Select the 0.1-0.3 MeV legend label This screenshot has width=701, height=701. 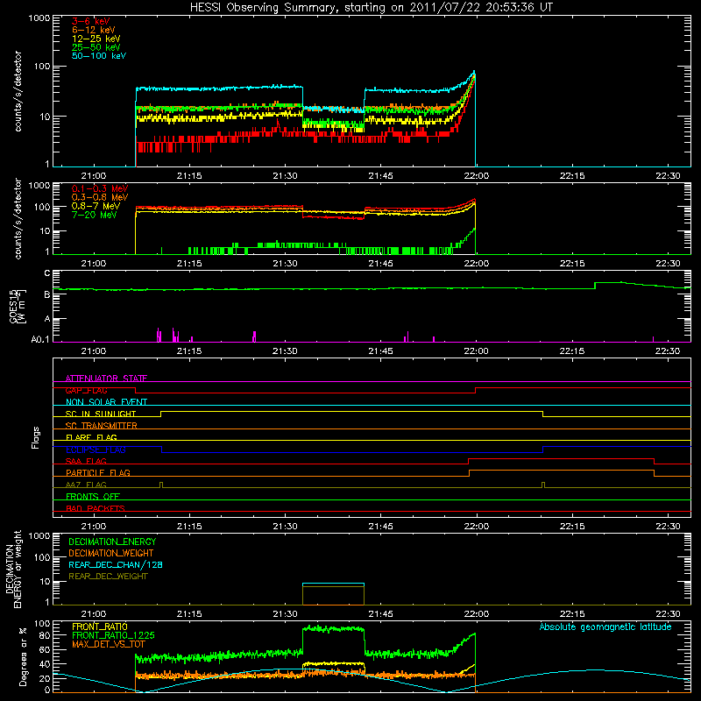tap(100, 188)
